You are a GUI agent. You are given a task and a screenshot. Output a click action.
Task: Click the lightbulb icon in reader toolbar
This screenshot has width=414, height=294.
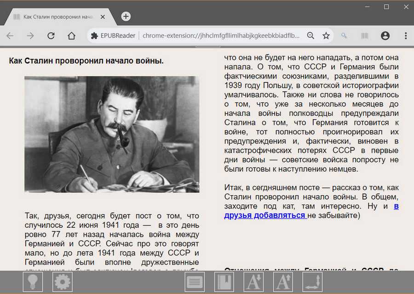[x=33, y=282]
